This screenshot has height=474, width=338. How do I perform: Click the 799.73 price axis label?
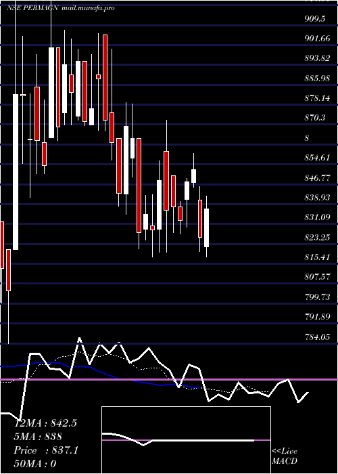pos(317,297)
